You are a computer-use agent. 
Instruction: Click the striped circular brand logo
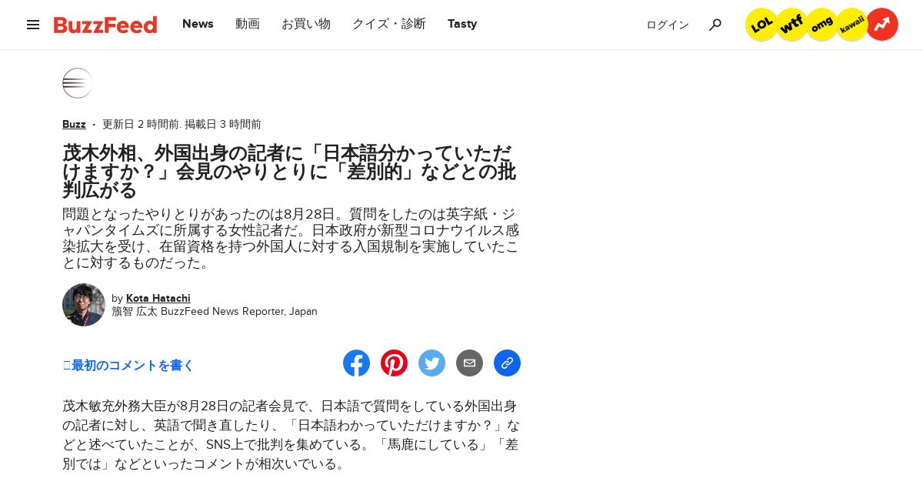78,83
